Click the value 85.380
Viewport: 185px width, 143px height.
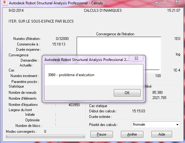157,93
